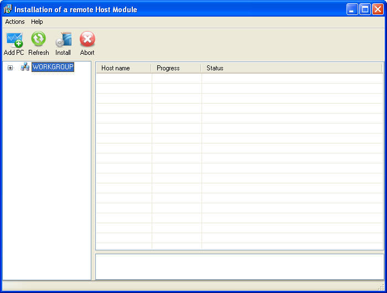
Task: Click the application icon in title bar
Action: (x=8, y=9)
